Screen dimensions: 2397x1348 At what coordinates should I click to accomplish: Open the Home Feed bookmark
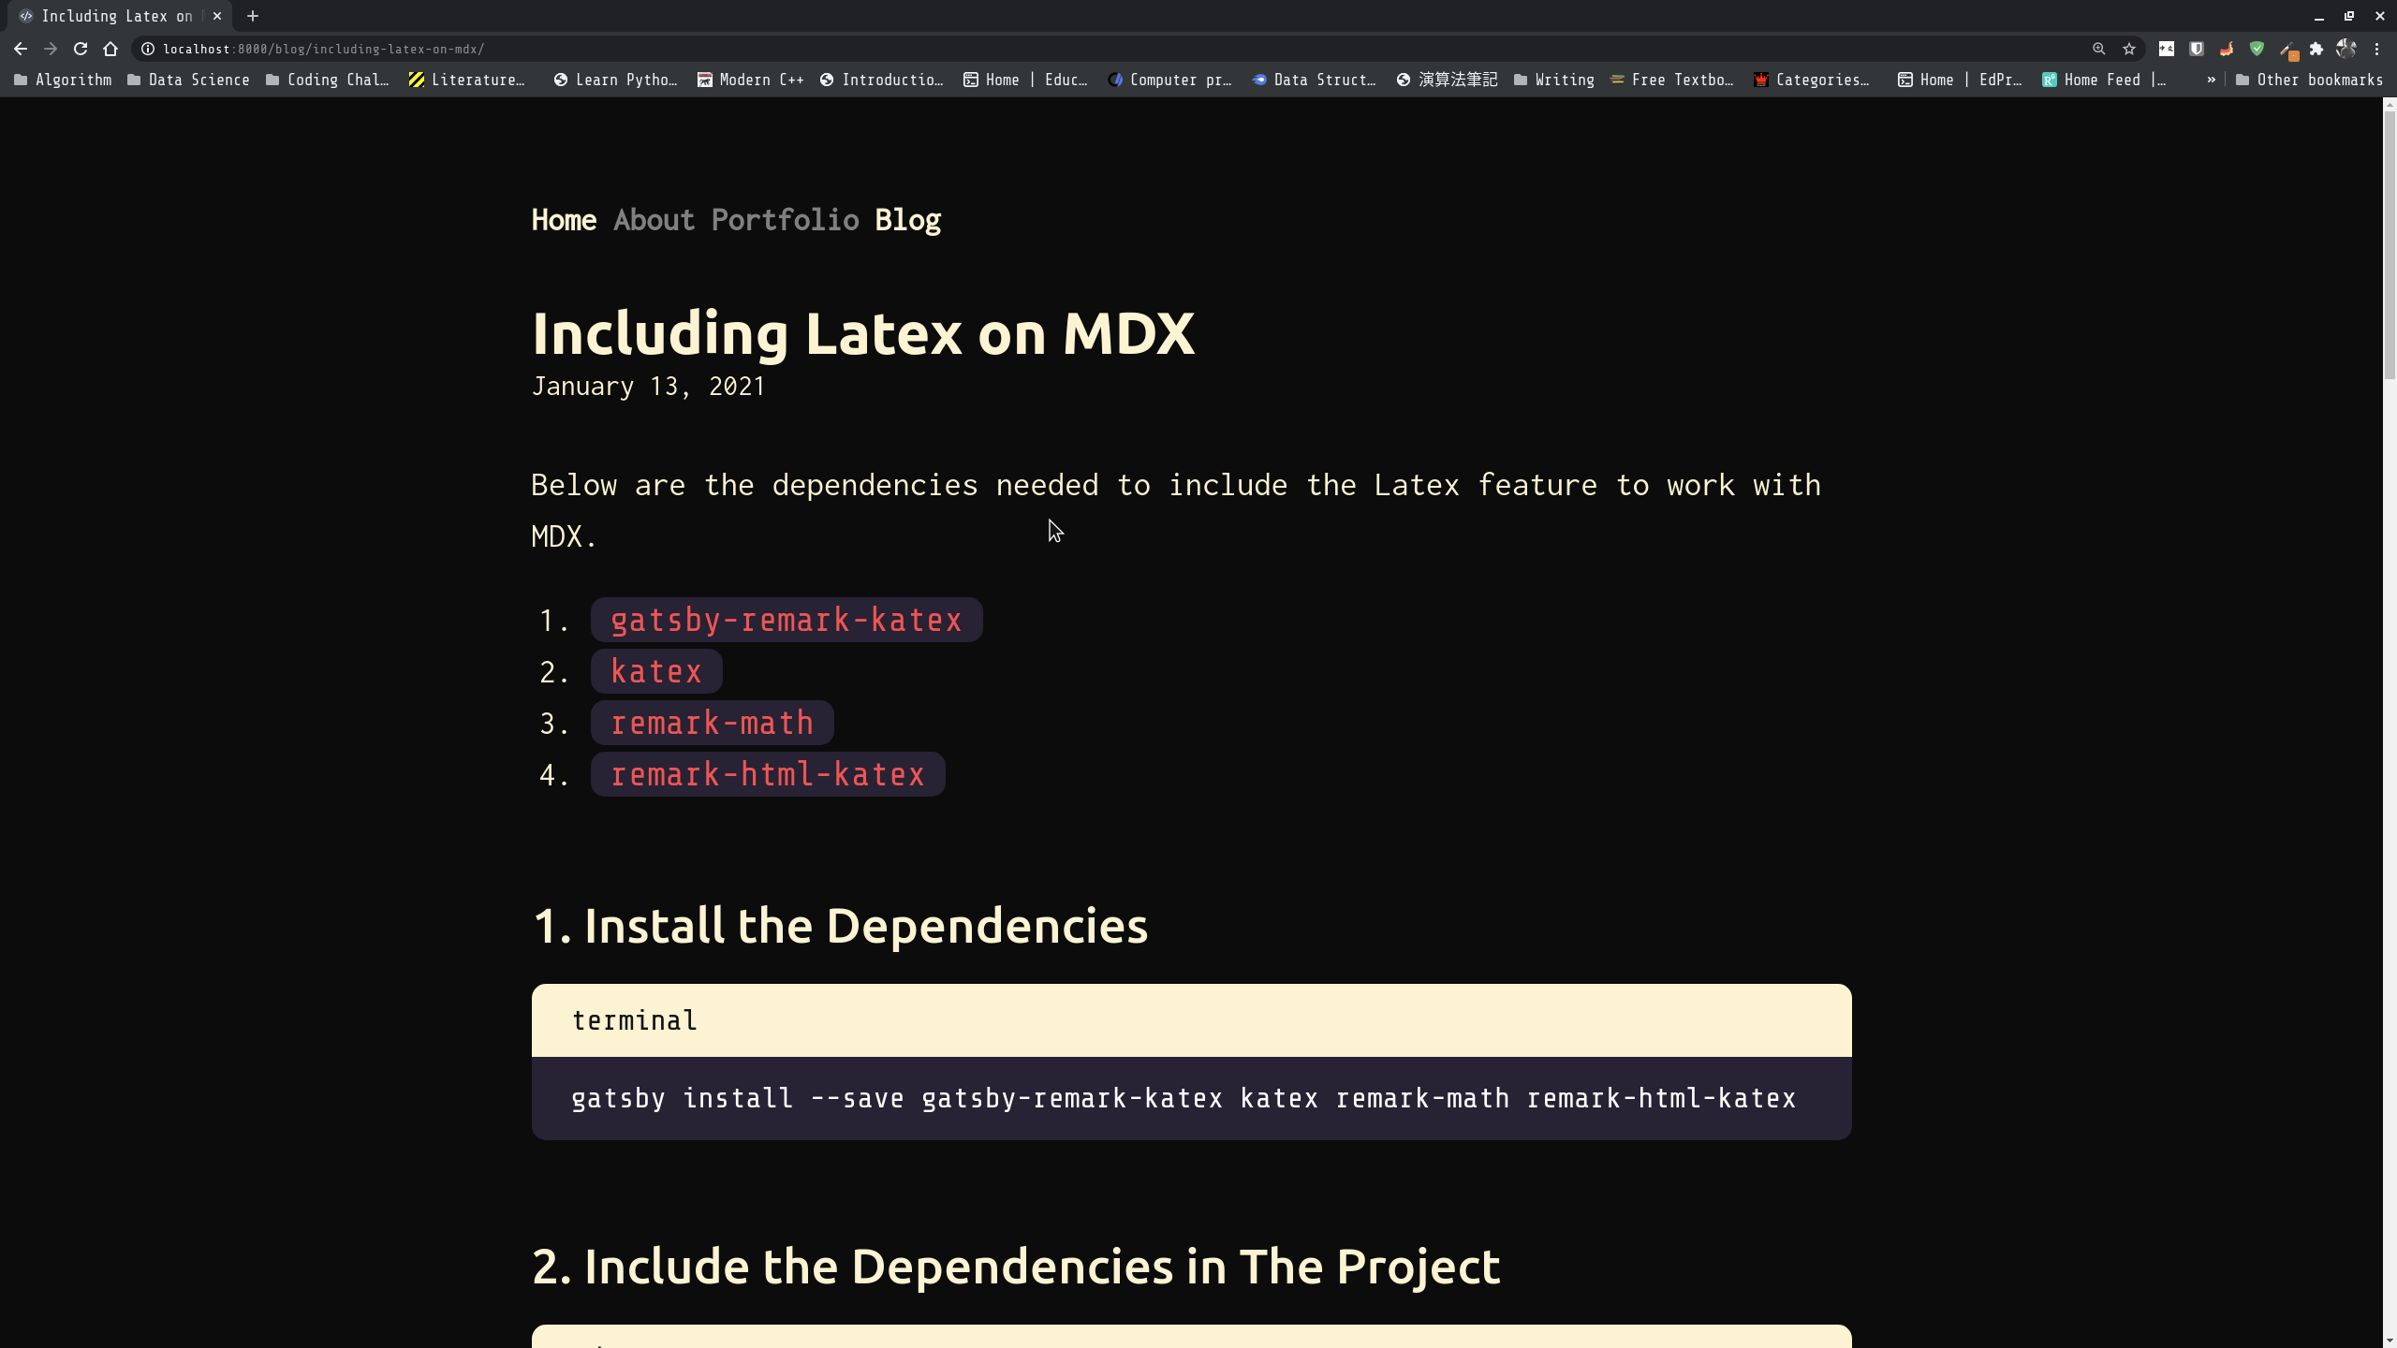(x=2104, y=80)
